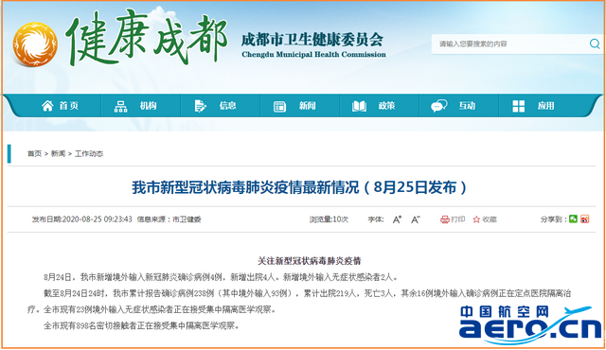
Task: Open the 新闻 navigation menu item
Action: 307,106
